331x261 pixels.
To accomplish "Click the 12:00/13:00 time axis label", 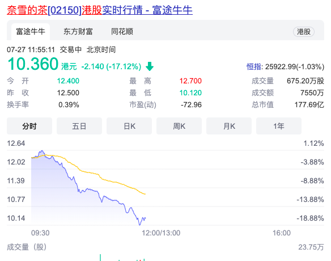I will [x=161, y=233].
